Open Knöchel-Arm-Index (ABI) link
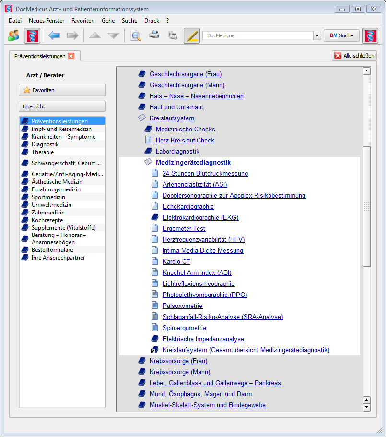 tap(197, 272)
